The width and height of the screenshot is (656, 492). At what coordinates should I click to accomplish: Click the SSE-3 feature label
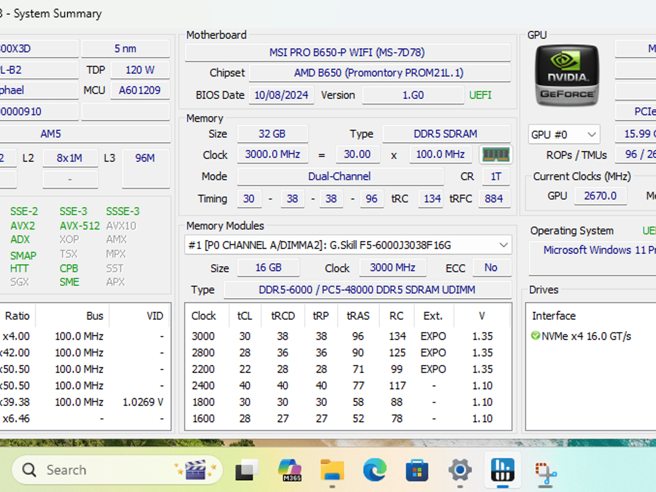tap(73, 211)
